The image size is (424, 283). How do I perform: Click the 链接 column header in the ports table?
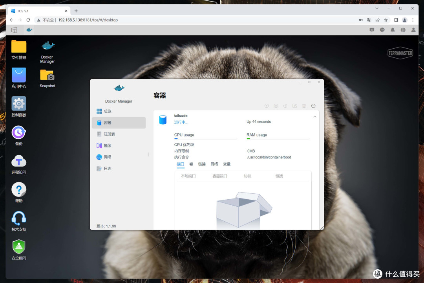[x=279, y=176]
